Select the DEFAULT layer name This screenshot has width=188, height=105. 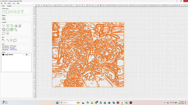[11, 54]
